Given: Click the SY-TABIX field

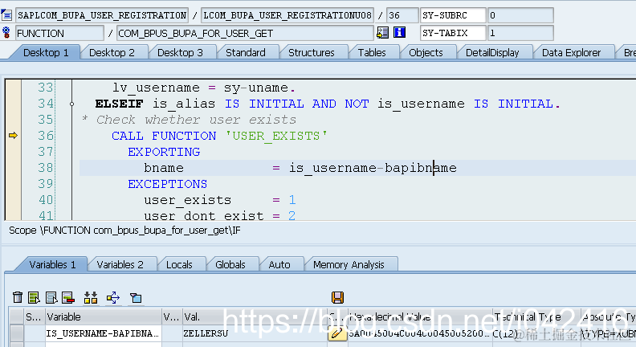Looking at the screenshot, I should coord(453,33).
